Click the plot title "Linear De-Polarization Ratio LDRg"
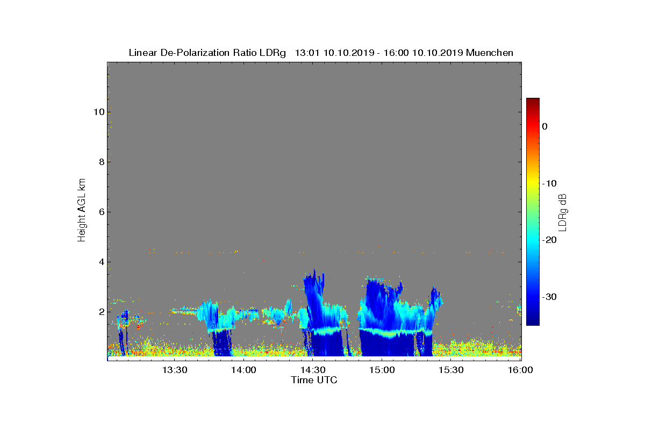The width and height of the screenshot is (645, 430). coord(207,53)
